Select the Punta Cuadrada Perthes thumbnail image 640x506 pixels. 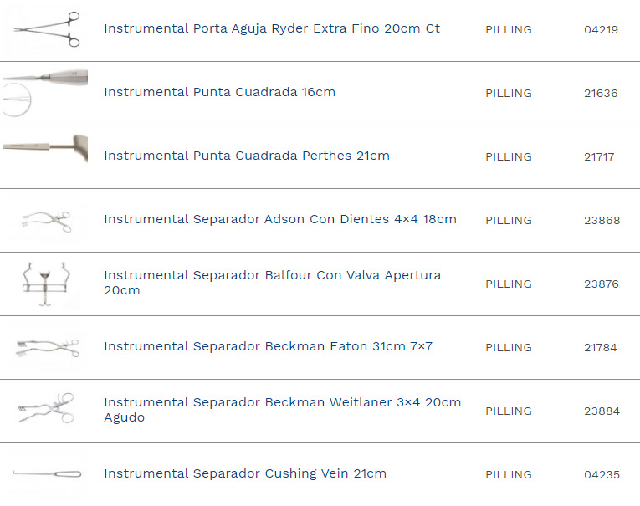tap(46, 148)
